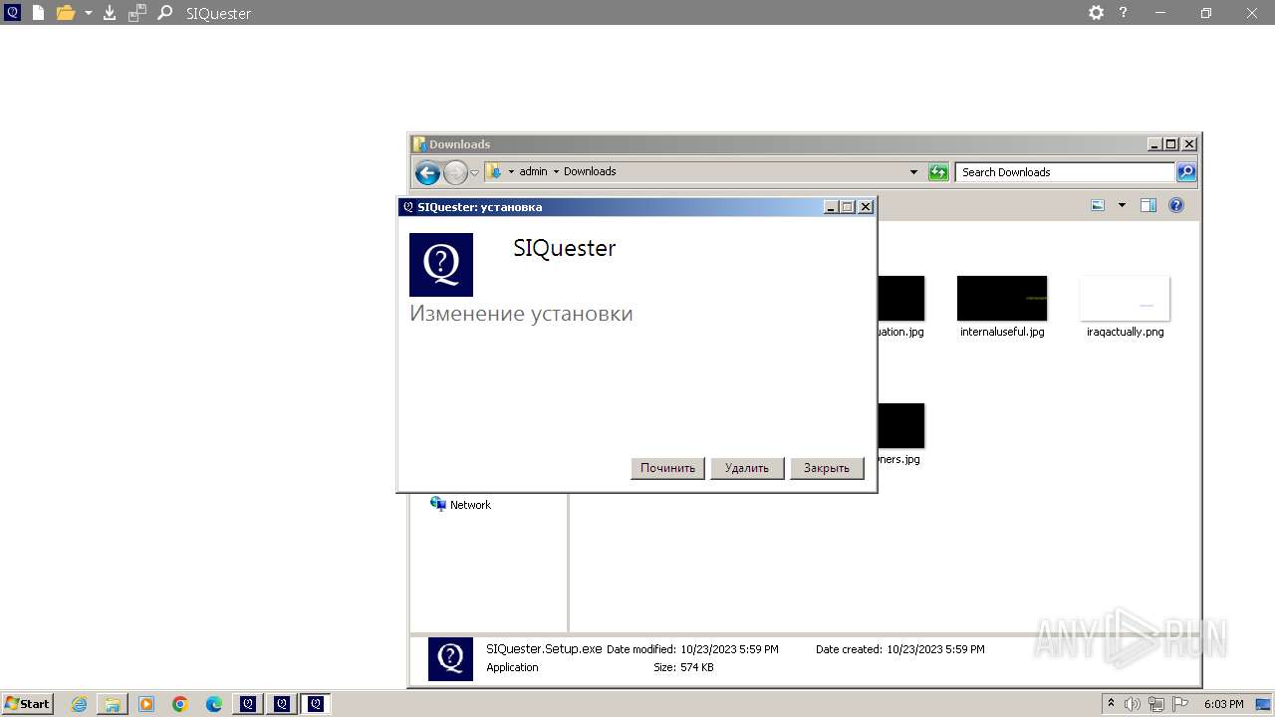The image size is (1275, 717).
Task: Open SIQuester settings gear
Action: coord(1096,13)
